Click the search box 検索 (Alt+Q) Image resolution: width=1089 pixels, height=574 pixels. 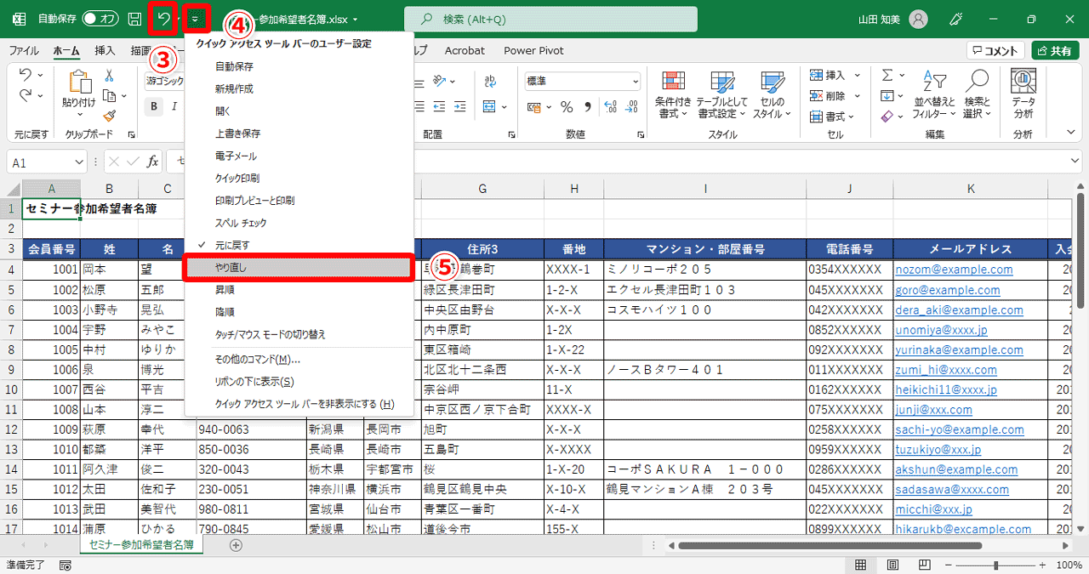tap(550, 19)
